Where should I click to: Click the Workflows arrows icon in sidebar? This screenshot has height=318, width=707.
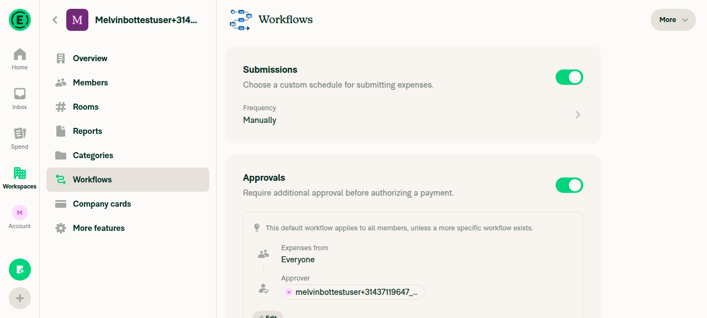click(61, 180)
